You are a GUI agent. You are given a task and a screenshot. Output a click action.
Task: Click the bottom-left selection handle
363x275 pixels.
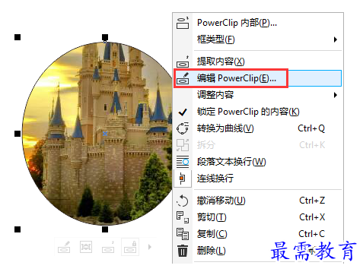18,229
